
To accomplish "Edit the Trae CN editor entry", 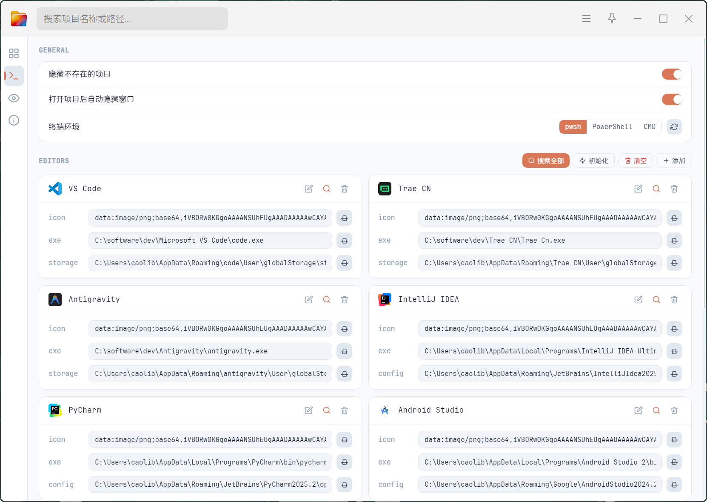I will [639, 189].
